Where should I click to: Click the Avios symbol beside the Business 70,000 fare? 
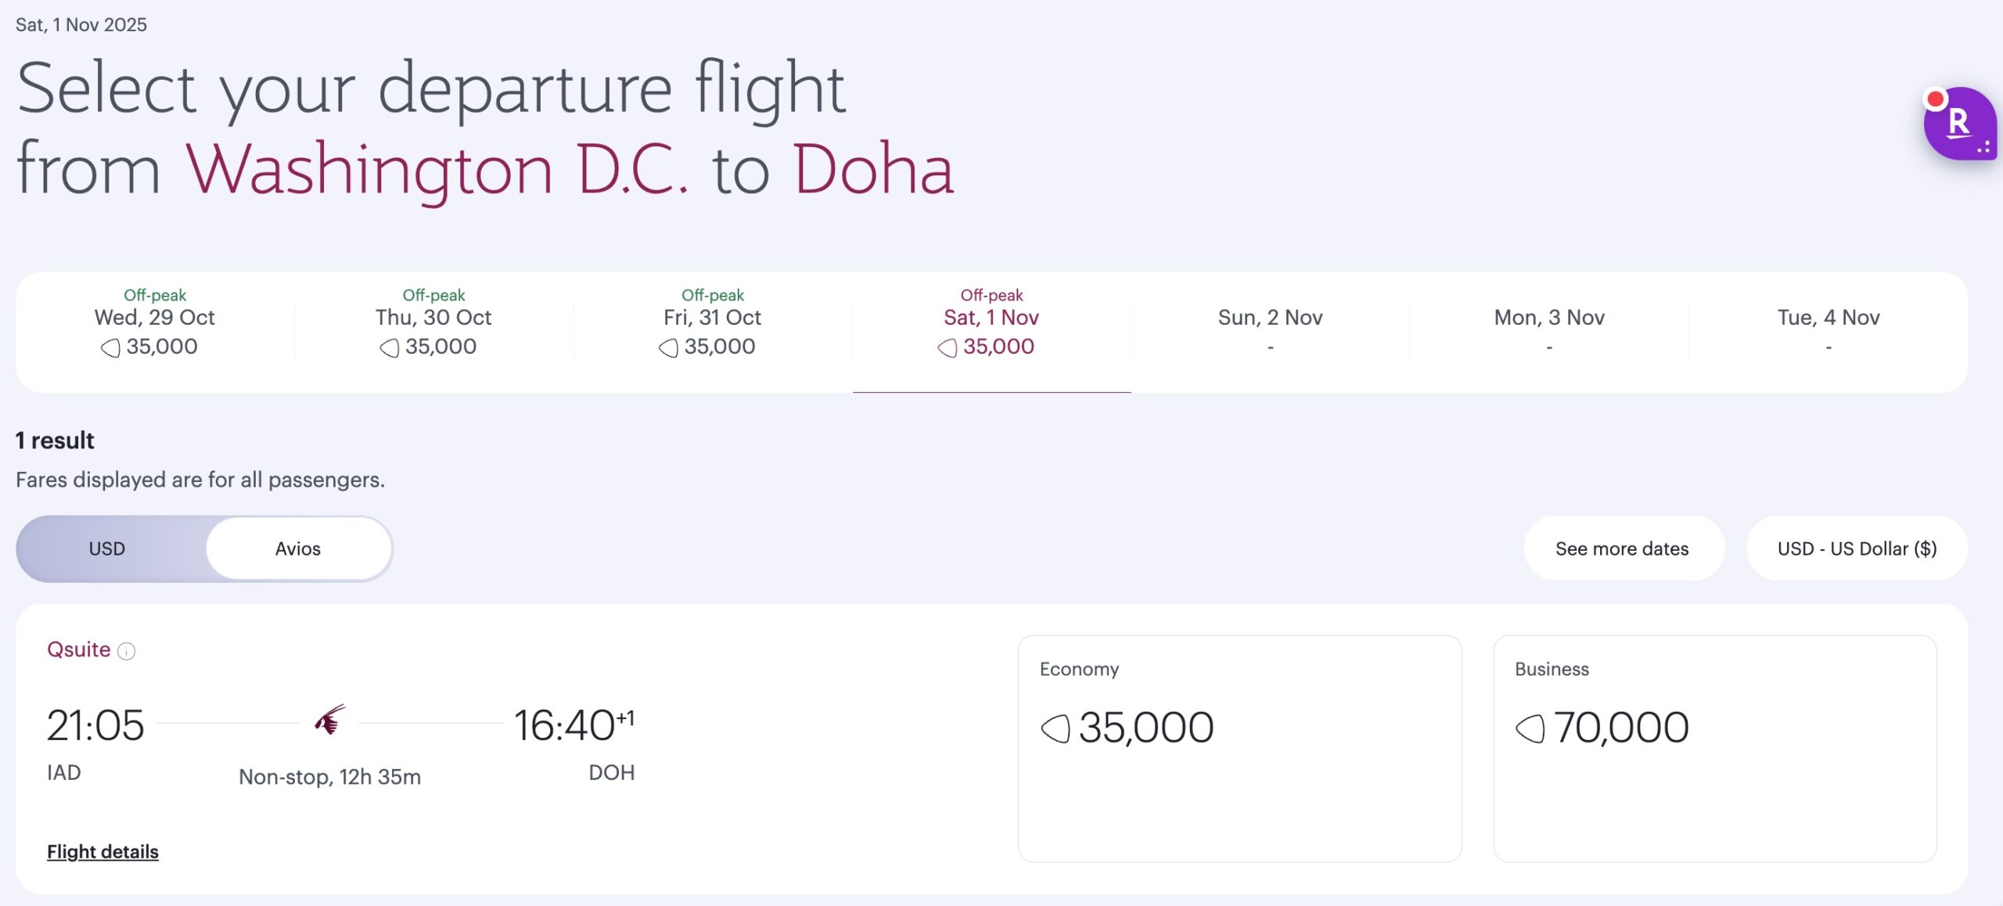(1534, 727)
